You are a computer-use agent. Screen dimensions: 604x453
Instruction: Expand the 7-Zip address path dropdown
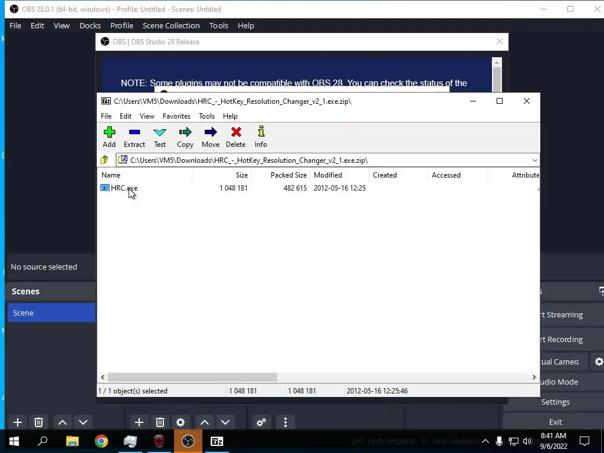point(534,160)
